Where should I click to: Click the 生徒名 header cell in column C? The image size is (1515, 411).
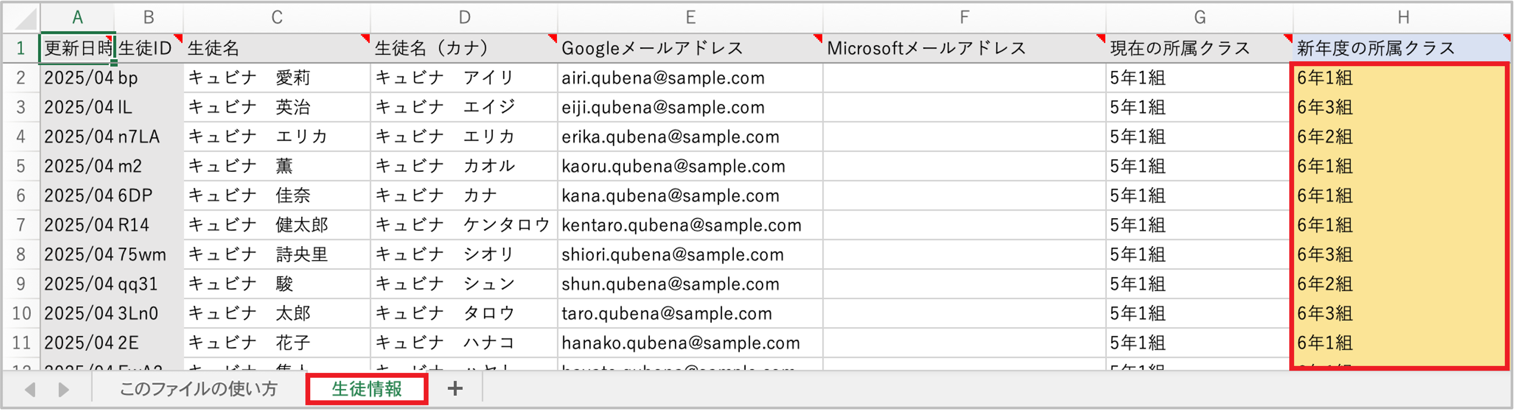pyautogui.click(x=276, y=48)
